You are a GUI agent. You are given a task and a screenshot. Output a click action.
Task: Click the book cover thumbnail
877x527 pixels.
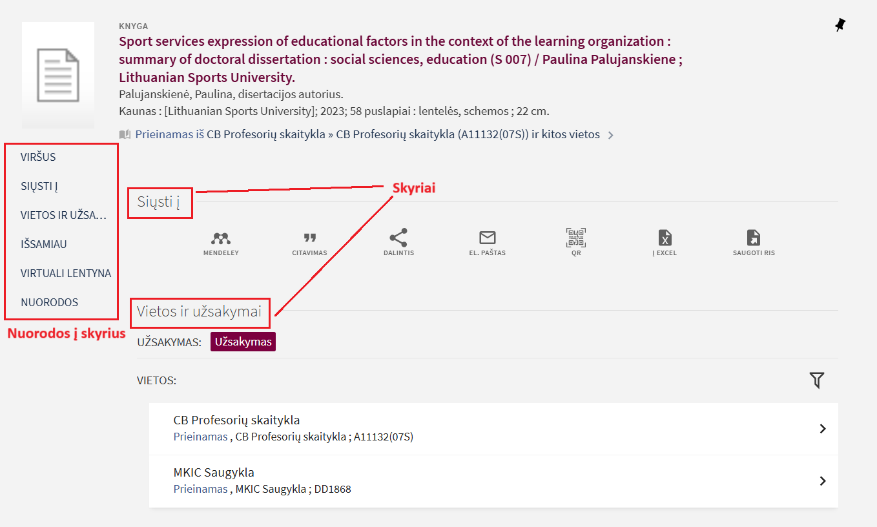(58, 74)
